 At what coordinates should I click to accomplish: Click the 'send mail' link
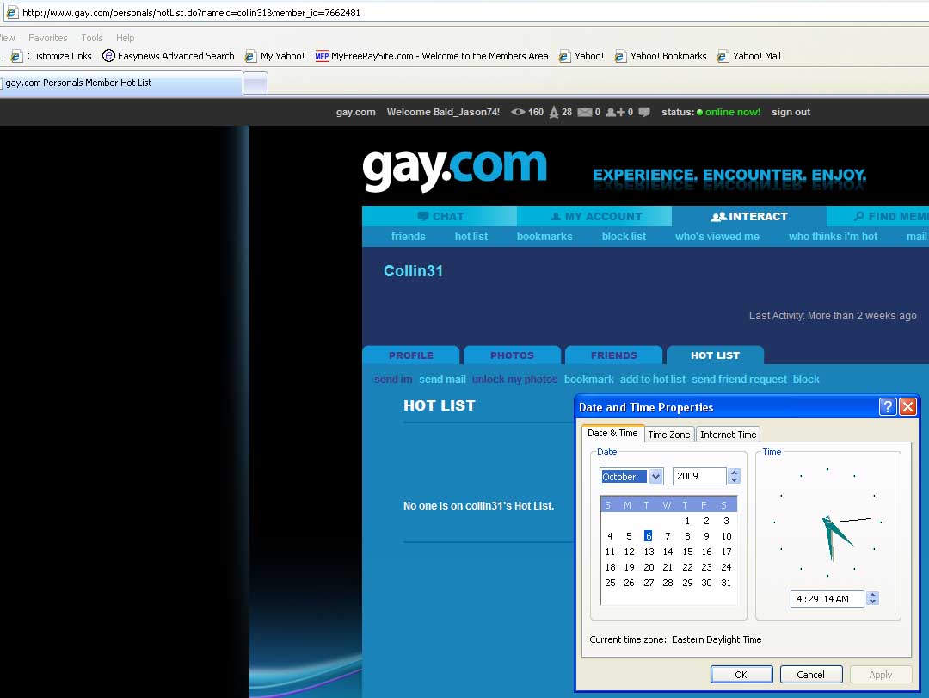[x=442, y=380]
